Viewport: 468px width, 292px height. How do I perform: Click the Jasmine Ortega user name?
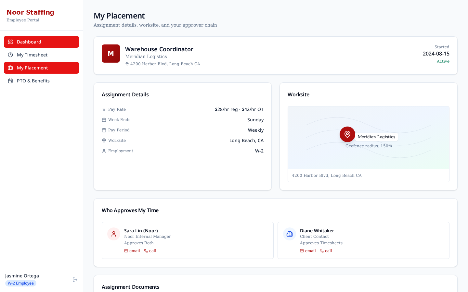[x=22, y=276]
